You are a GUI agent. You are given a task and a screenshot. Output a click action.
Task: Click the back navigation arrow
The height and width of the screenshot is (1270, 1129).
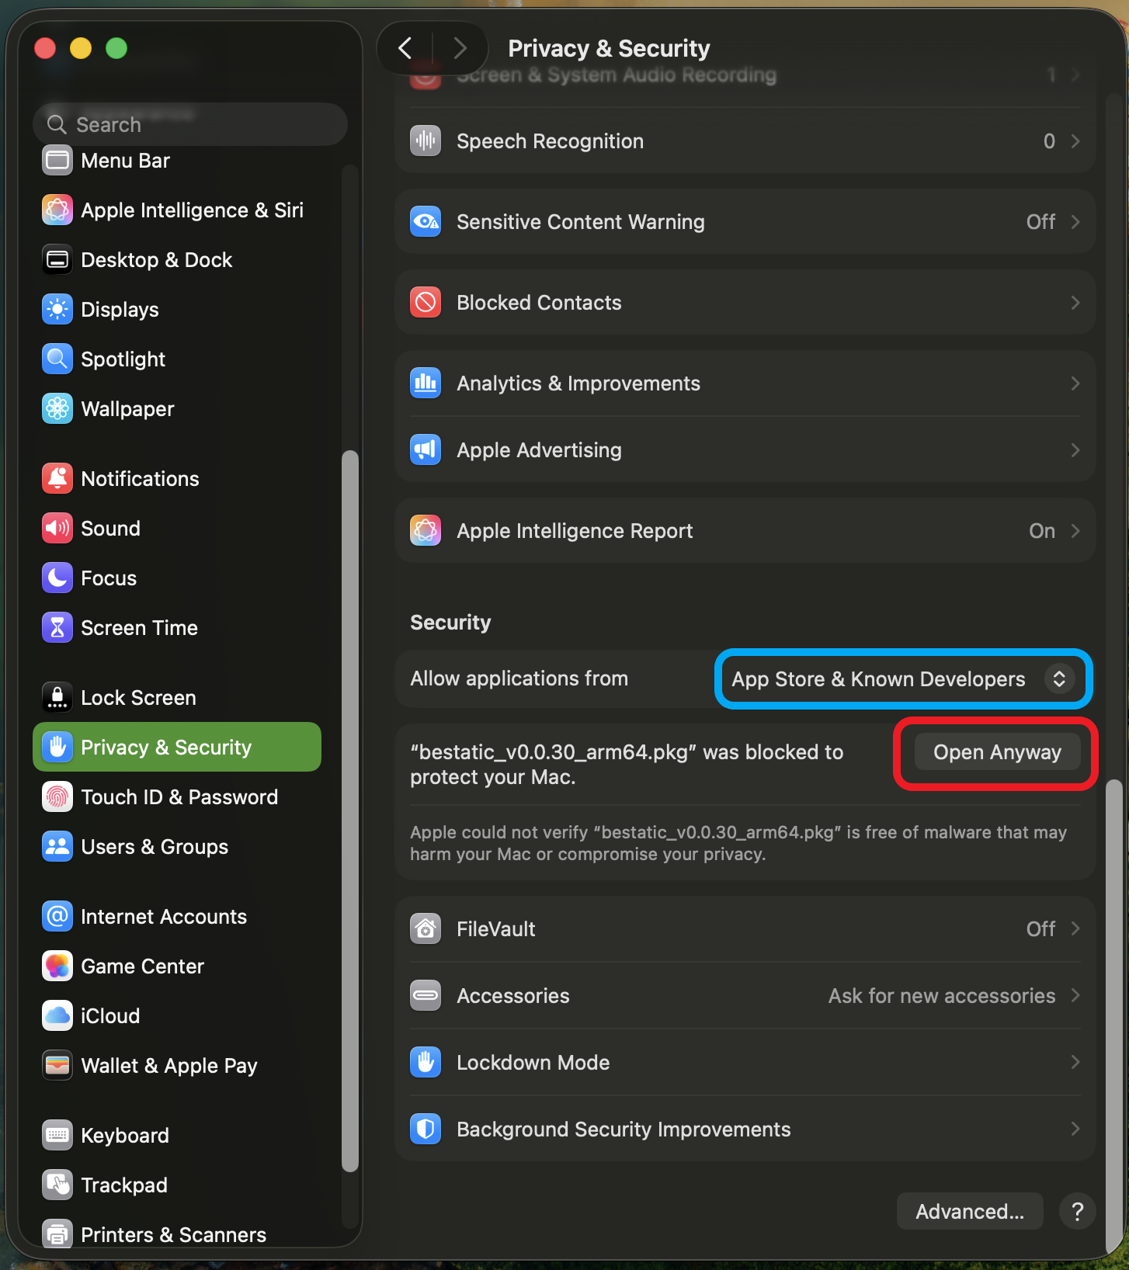tap(405, 48)
